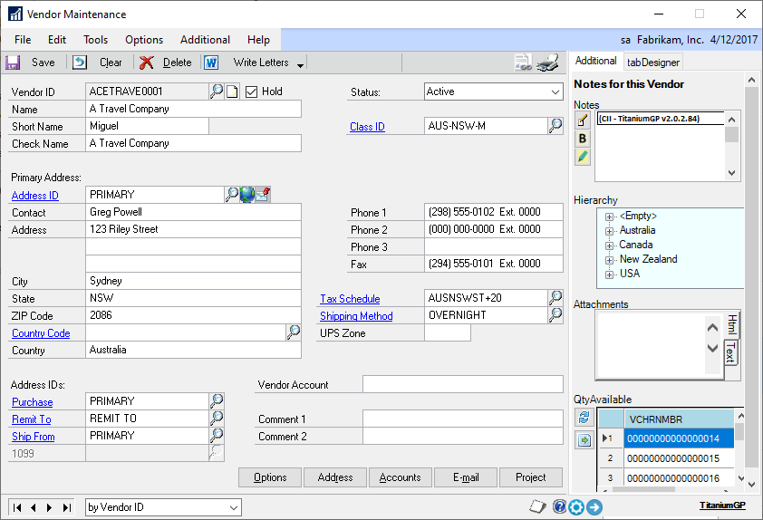763x520 pixels.
Task: Open the Tools menu
Action: [95, 40]
